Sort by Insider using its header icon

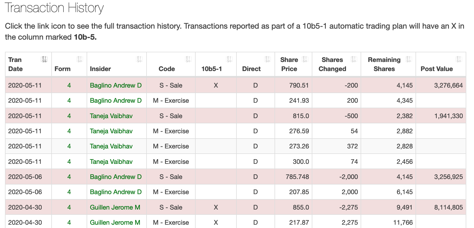[x=139, y=59]
